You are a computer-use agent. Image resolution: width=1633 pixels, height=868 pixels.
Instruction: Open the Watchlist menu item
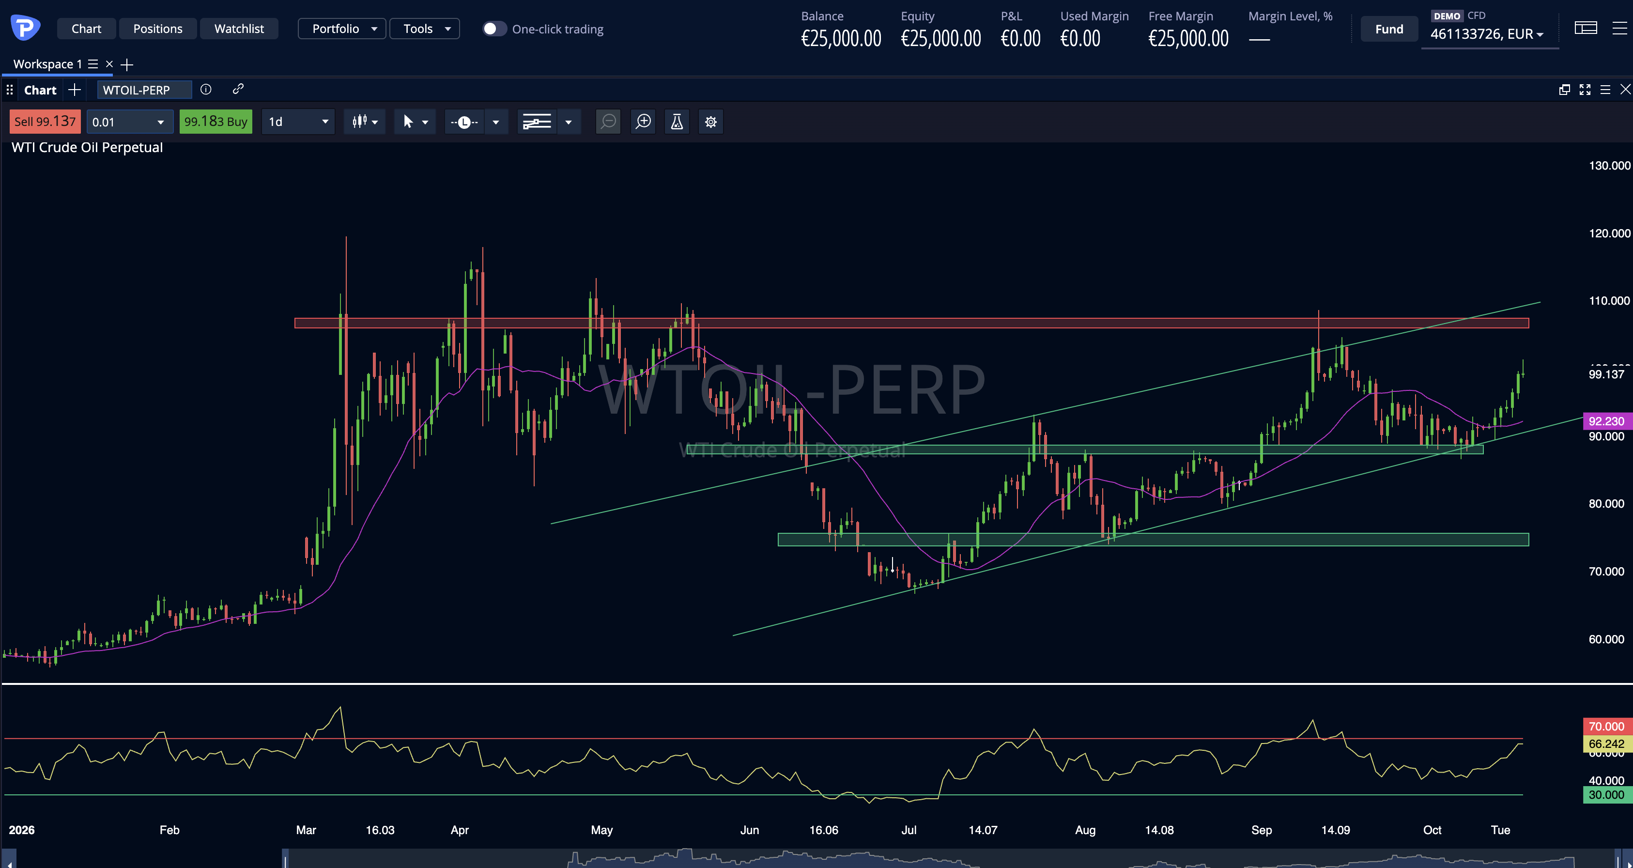pos(239,29)
